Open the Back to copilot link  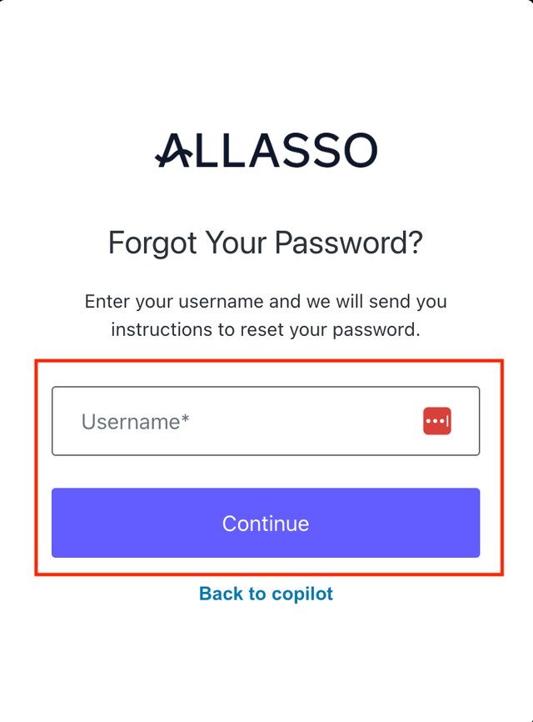266,594
